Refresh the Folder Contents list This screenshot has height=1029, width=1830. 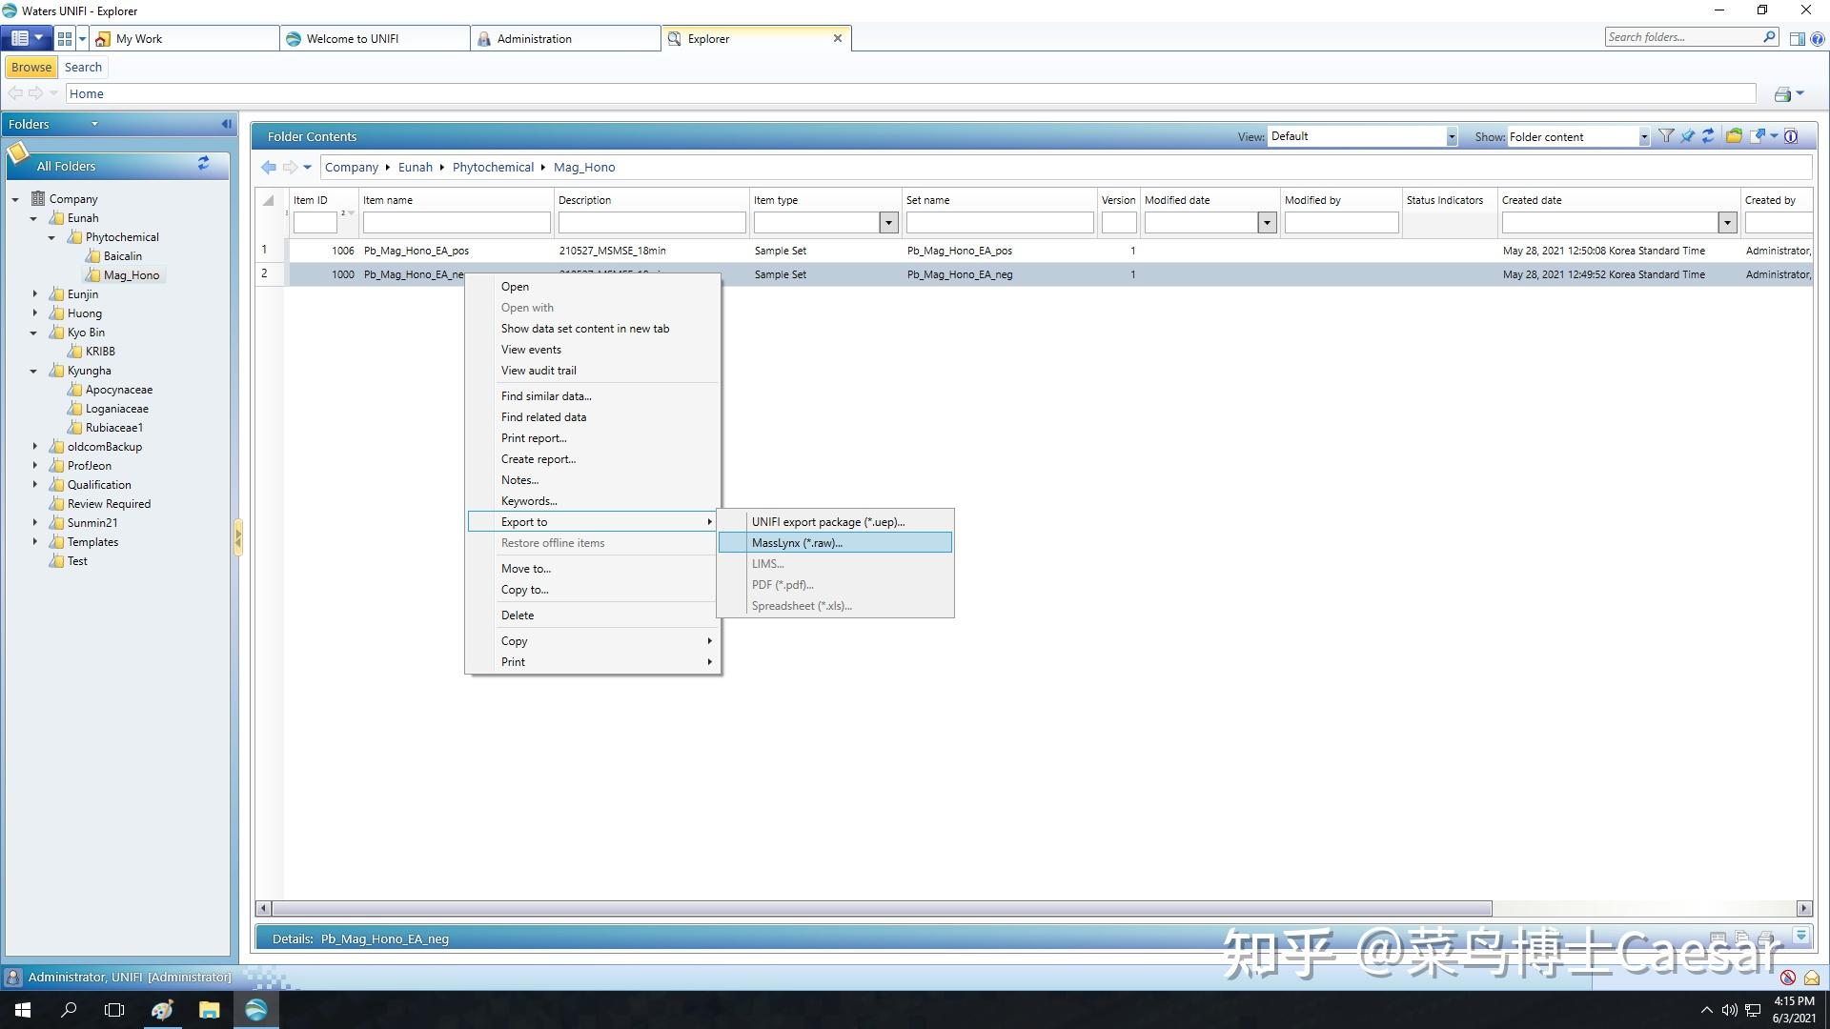[x=1708, y=136]
